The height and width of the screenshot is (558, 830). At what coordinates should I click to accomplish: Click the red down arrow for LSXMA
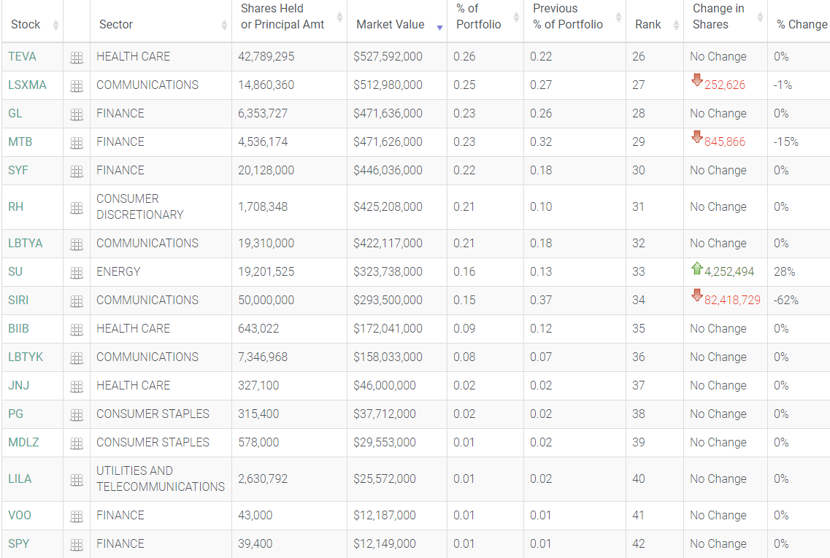pyautogui.click(x=697, y=80)
